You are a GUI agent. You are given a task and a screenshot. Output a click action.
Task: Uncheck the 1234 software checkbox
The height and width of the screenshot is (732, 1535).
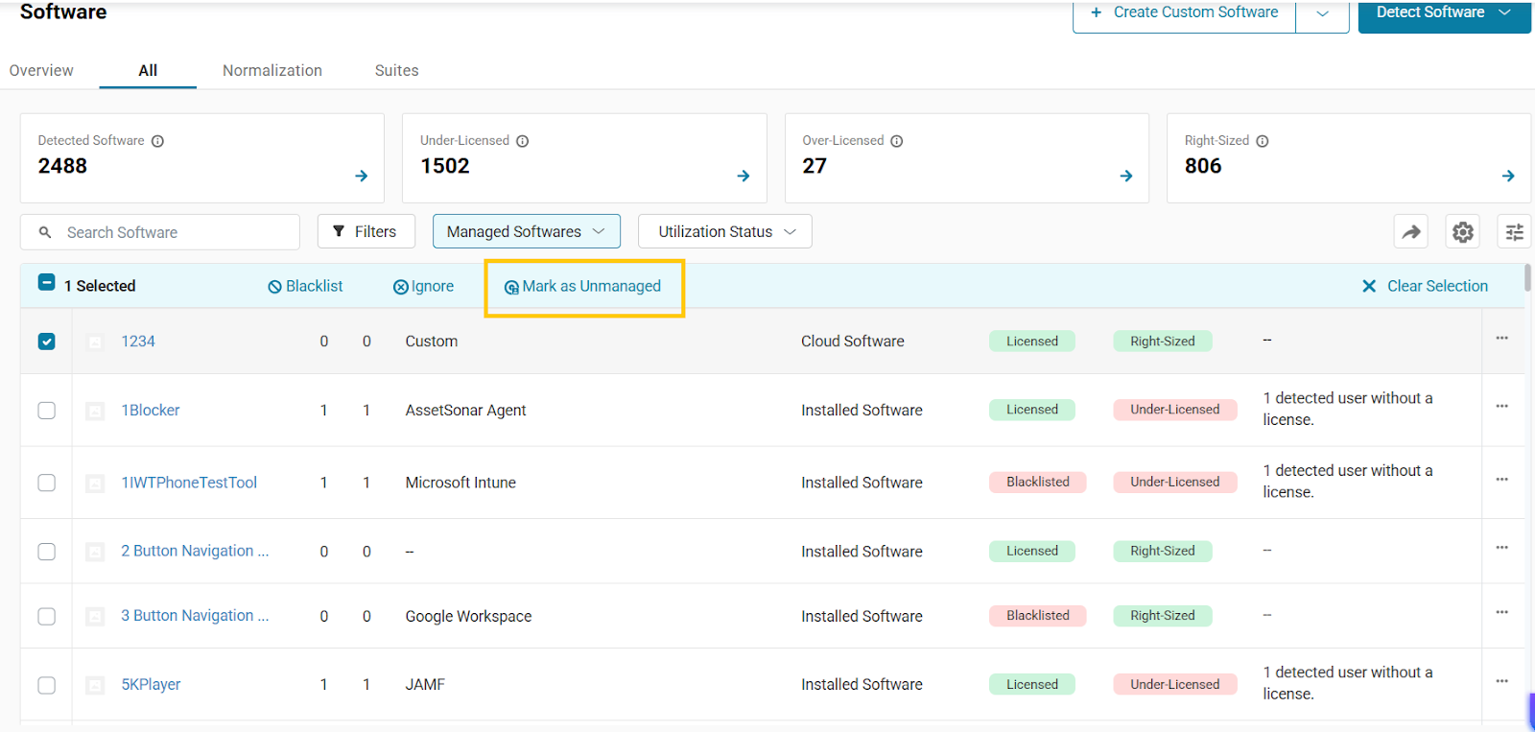point(46,342)
